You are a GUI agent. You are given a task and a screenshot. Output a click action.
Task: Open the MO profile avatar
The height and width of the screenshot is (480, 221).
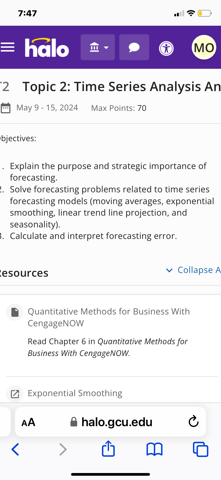point(204,47)
